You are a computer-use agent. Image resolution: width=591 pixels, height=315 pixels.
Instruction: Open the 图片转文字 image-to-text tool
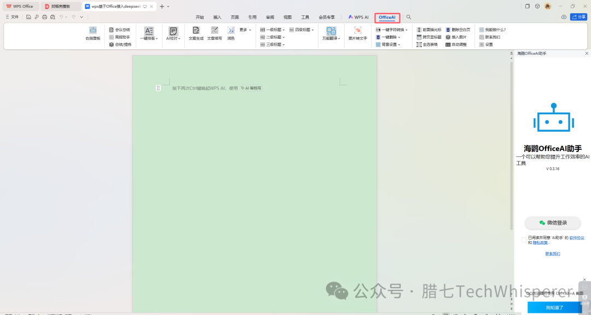coord(357,34)
